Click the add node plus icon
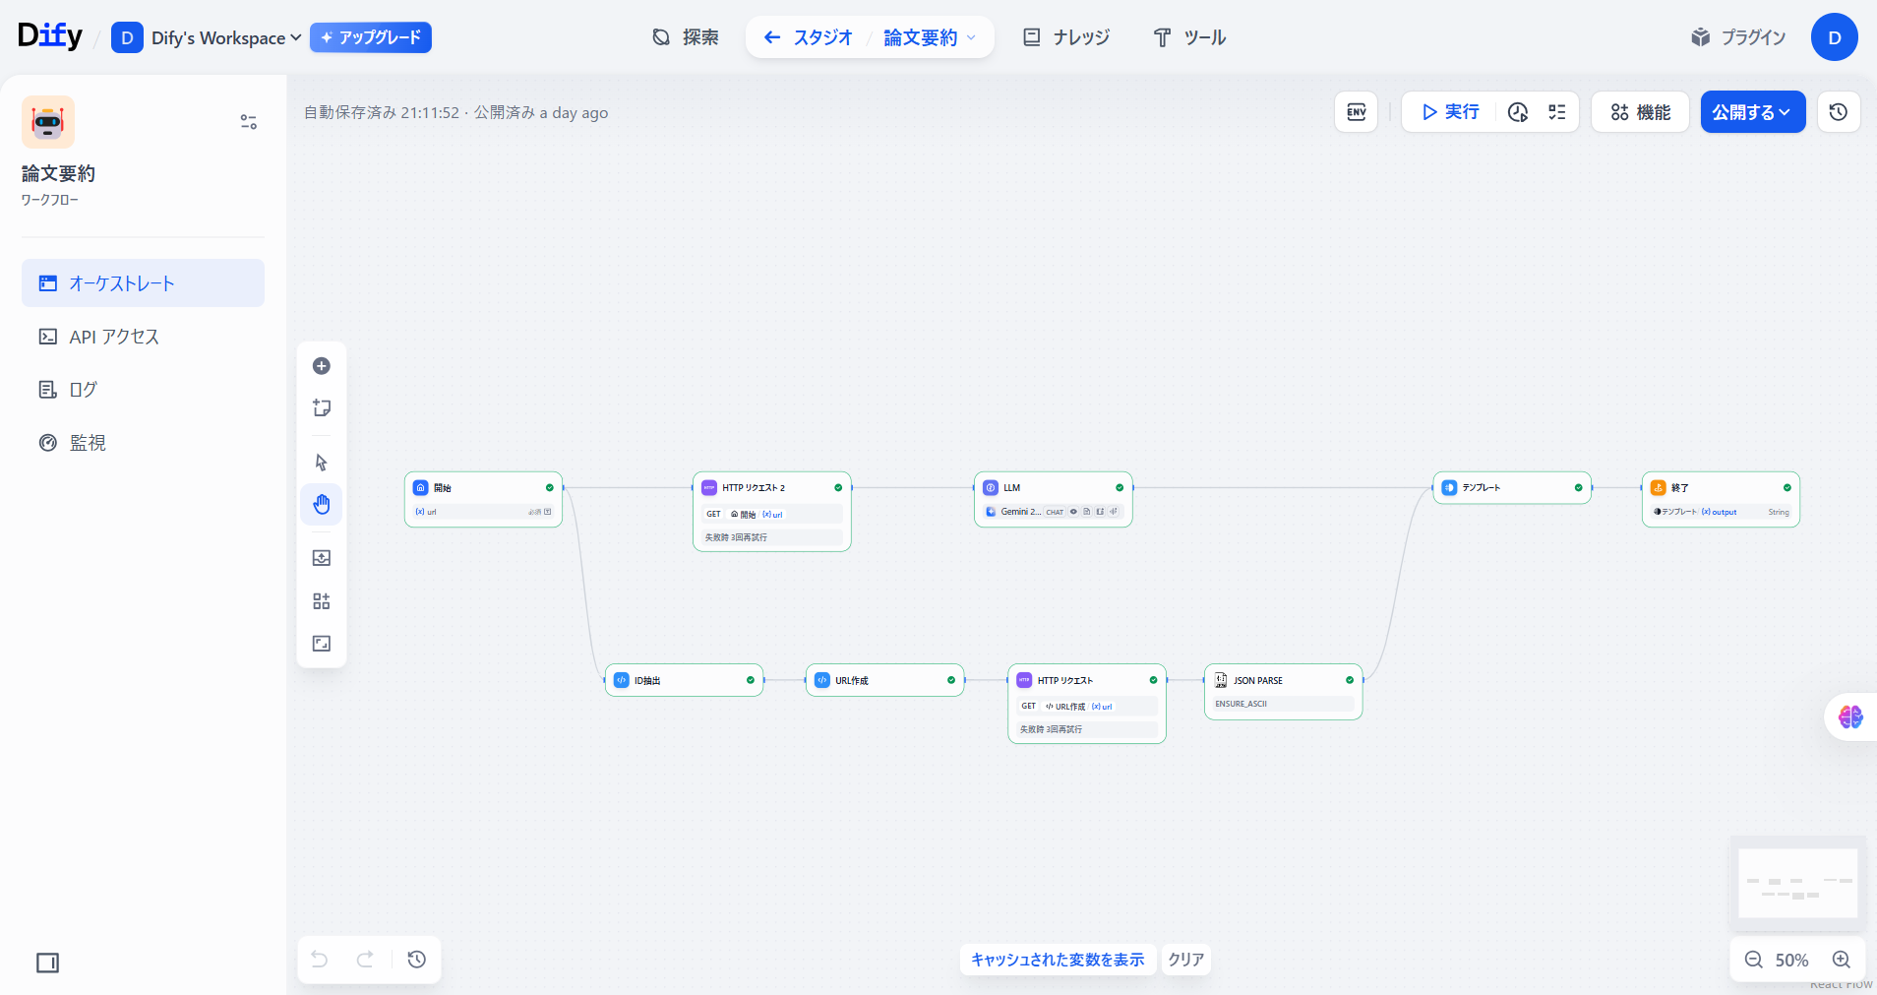 (x=321, y=366)
